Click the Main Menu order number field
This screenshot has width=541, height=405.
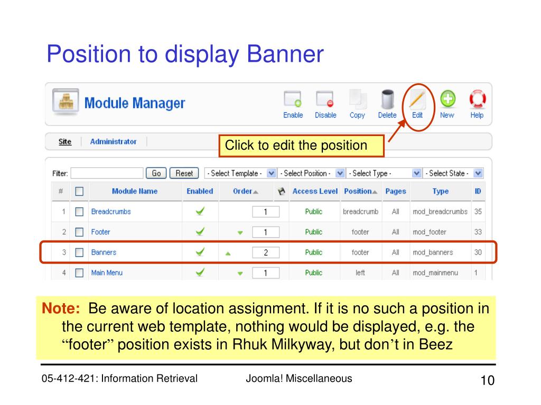click(x=266, y=273)
